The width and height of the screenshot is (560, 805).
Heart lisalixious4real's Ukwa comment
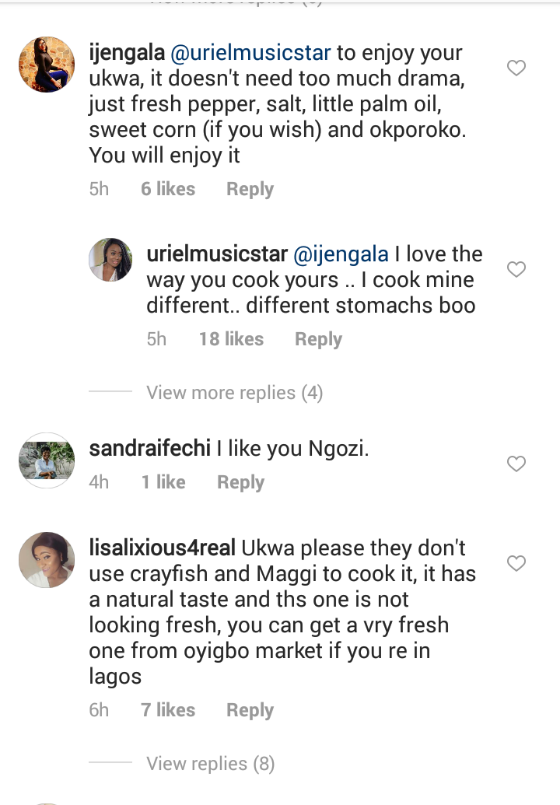[x=516, y=562]
